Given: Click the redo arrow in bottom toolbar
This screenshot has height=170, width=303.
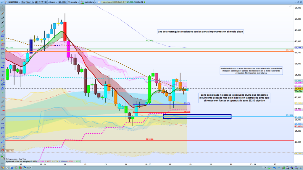Looking at the screenshot, I should (x=279, y=168).
